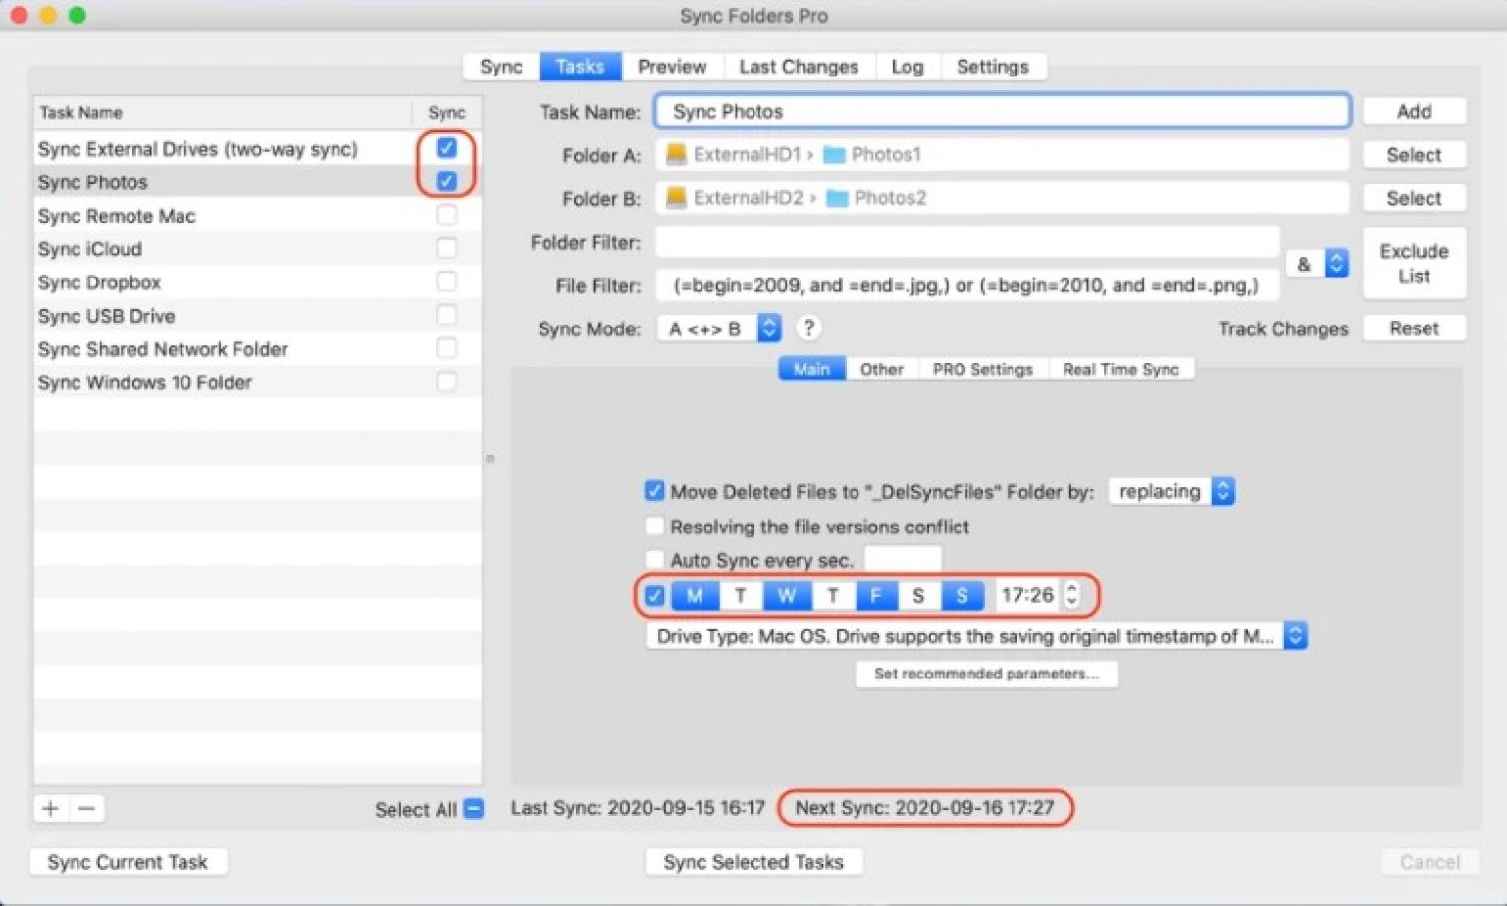Image resolution: width=1507 pixels, height=906 pixels.
Task: Check the Resolving file versions conflict option
Action: tap(653, 526)
